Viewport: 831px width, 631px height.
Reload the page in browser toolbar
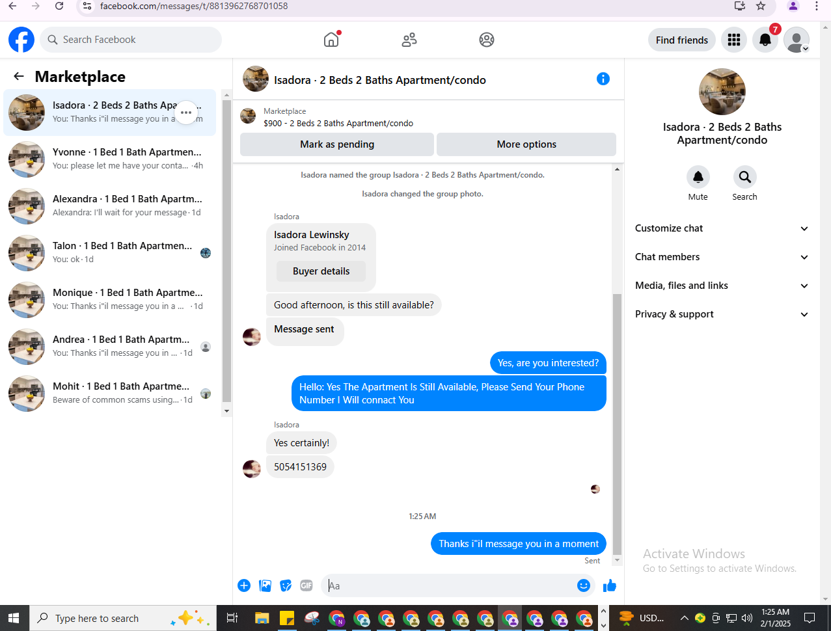point(59,6)
